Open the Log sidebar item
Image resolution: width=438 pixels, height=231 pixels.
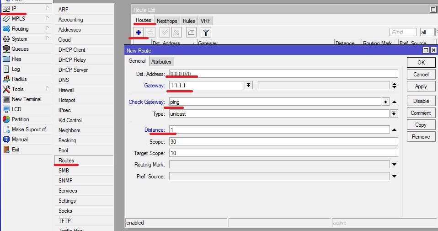(16, 69)
